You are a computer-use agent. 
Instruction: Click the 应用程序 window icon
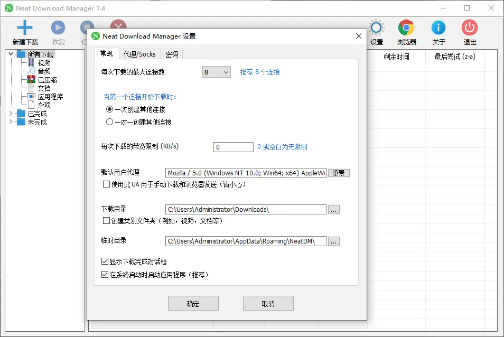[31, 96]
